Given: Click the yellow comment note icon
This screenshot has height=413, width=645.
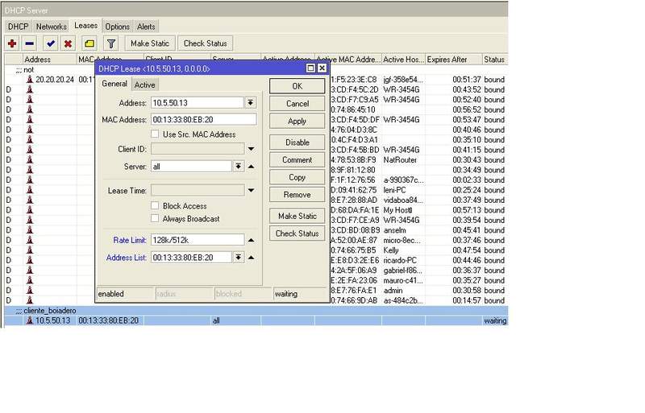Looking at the screenshot, I should tap(89, 43).
